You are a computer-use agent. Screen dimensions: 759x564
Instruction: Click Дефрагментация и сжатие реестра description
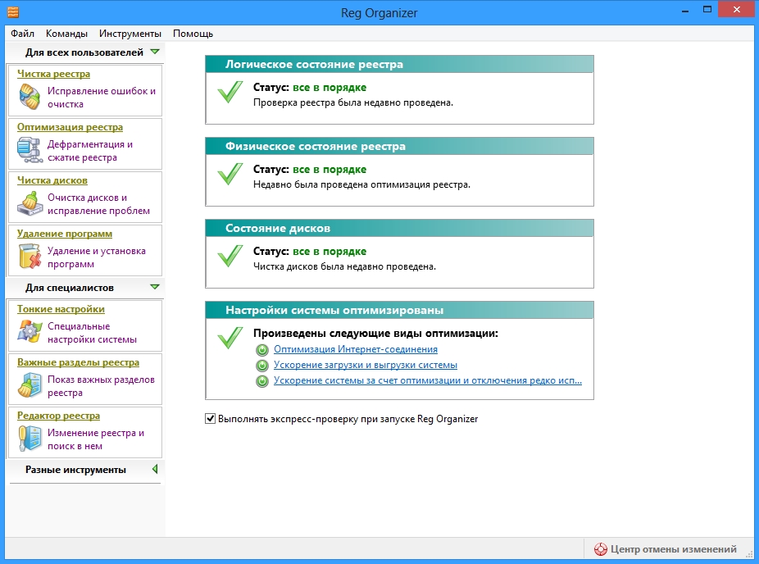click(x=90, y=151)
